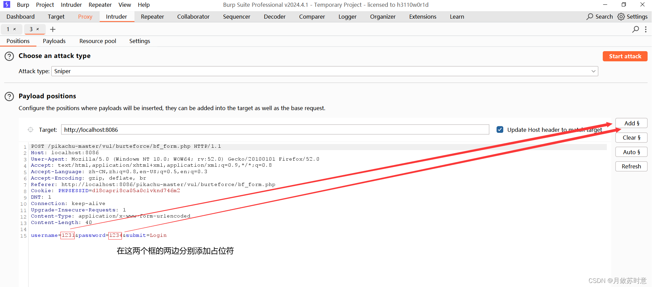
Task: Click the Accept-Encoding header line
Action: click(x=88, y=178)
